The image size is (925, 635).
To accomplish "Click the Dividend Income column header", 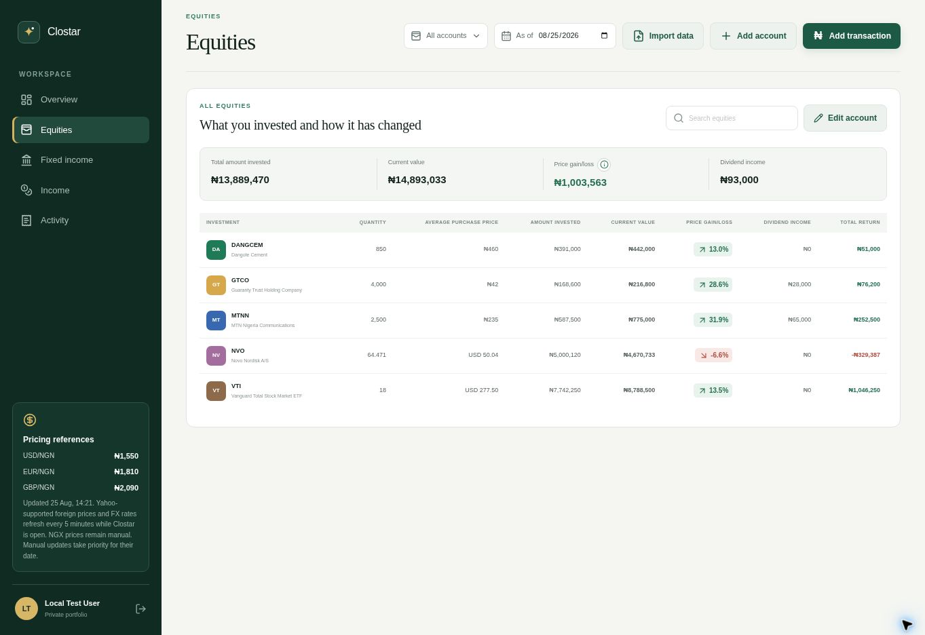I will [x=787, y=223].
